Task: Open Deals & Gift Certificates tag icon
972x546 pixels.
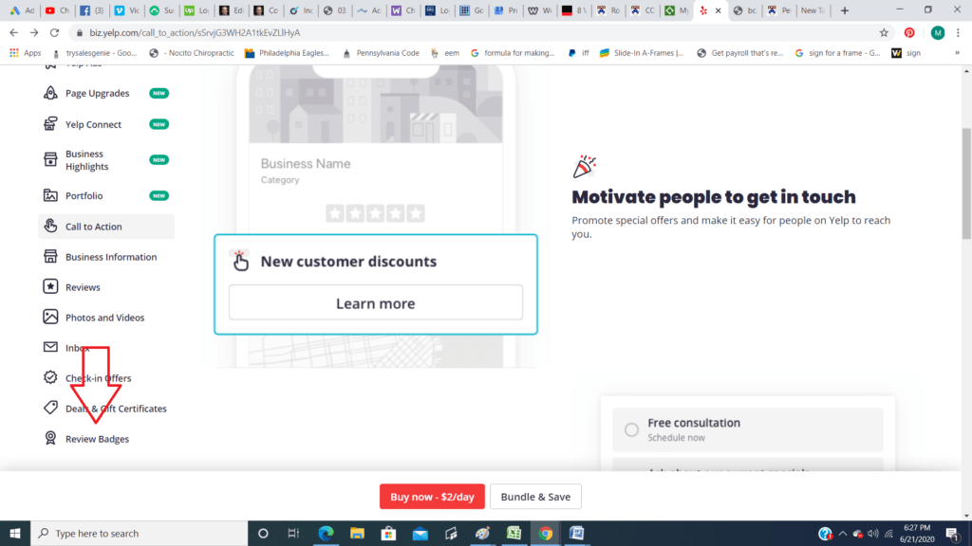Action: [x=50, y=408]
